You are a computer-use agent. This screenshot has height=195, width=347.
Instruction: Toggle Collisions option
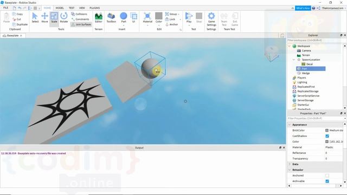(x=79, y=14)
